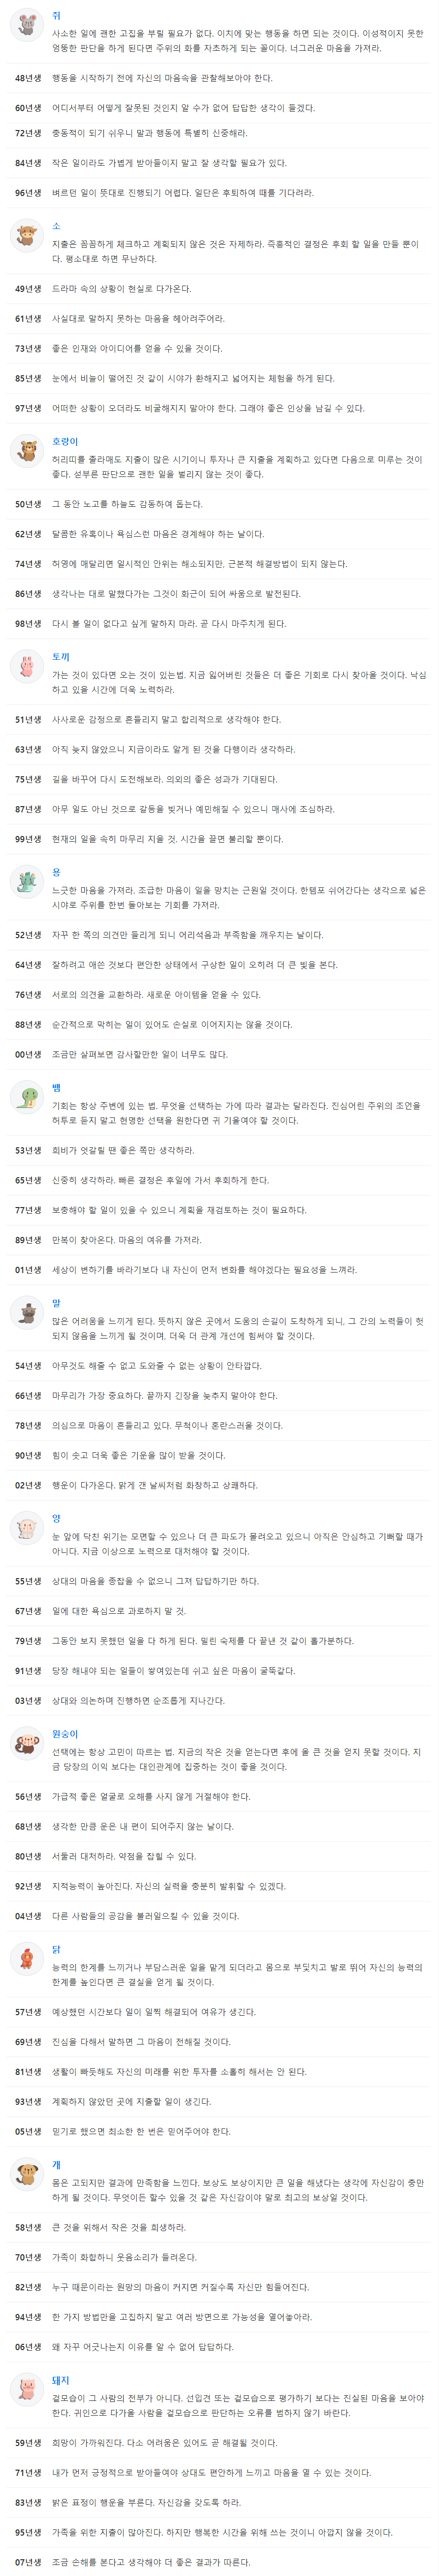Click the ox (소) zodiac icon

click(26, 236)
